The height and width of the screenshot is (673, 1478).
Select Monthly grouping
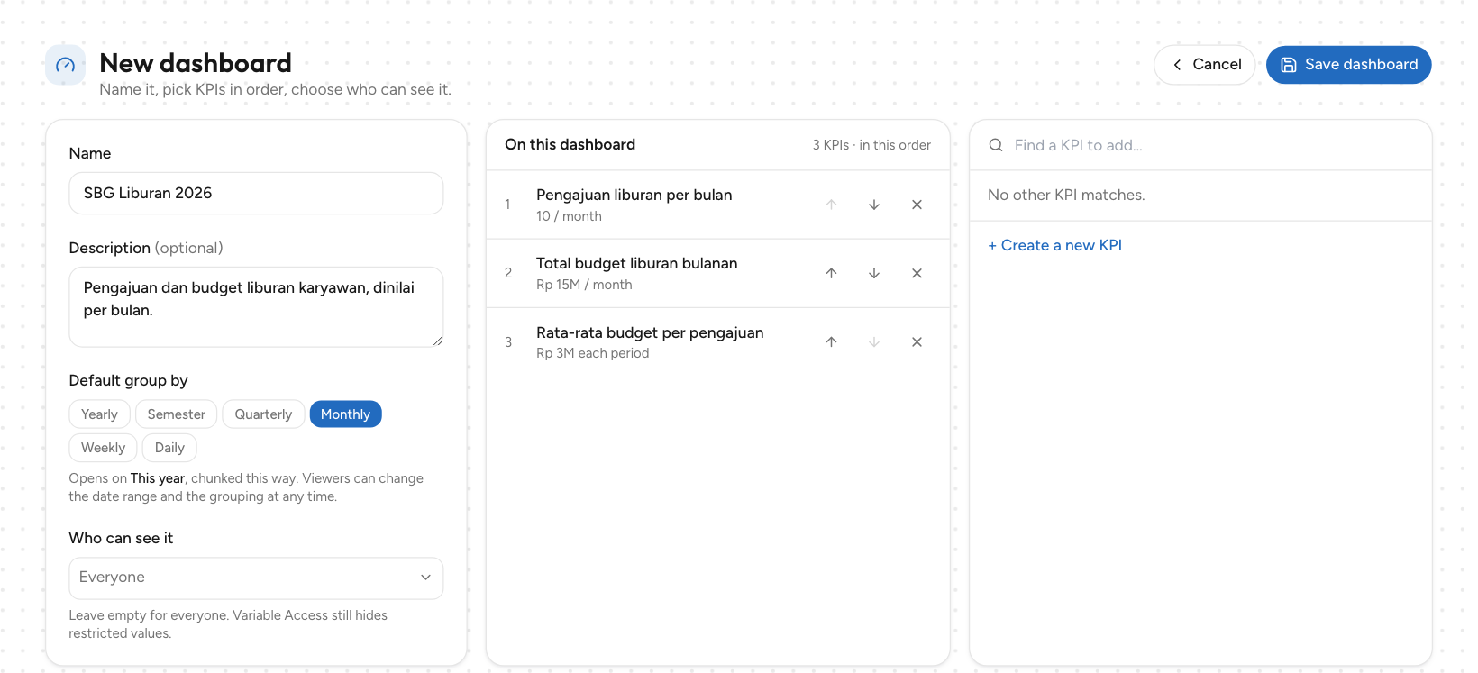[345, 414]
